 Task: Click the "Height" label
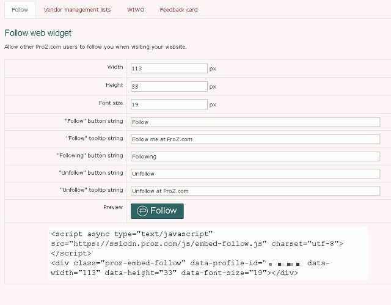pos(114,85)
